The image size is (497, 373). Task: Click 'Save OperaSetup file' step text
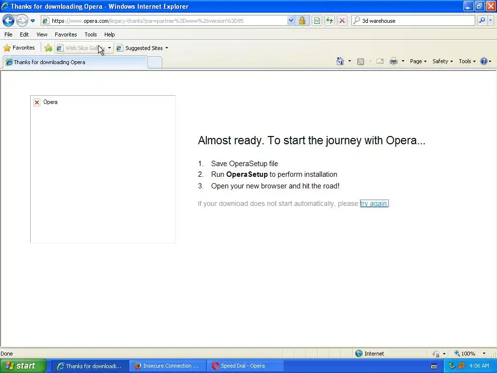[245, 164]
